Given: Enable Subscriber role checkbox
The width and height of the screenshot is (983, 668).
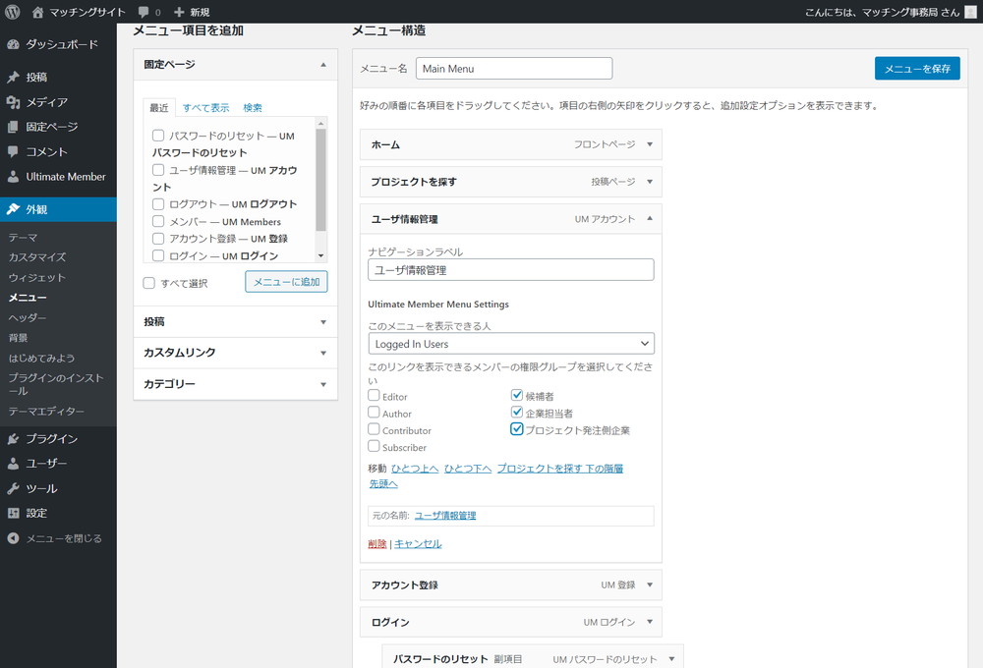Looking at the screenshot, I should 374,446.
